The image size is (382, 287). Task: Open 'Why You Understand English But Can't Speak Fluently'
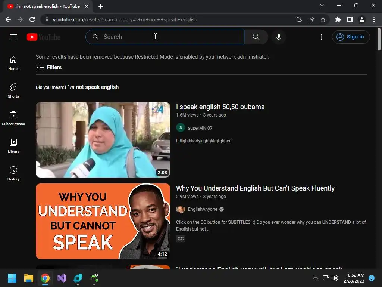pos(255,188)
